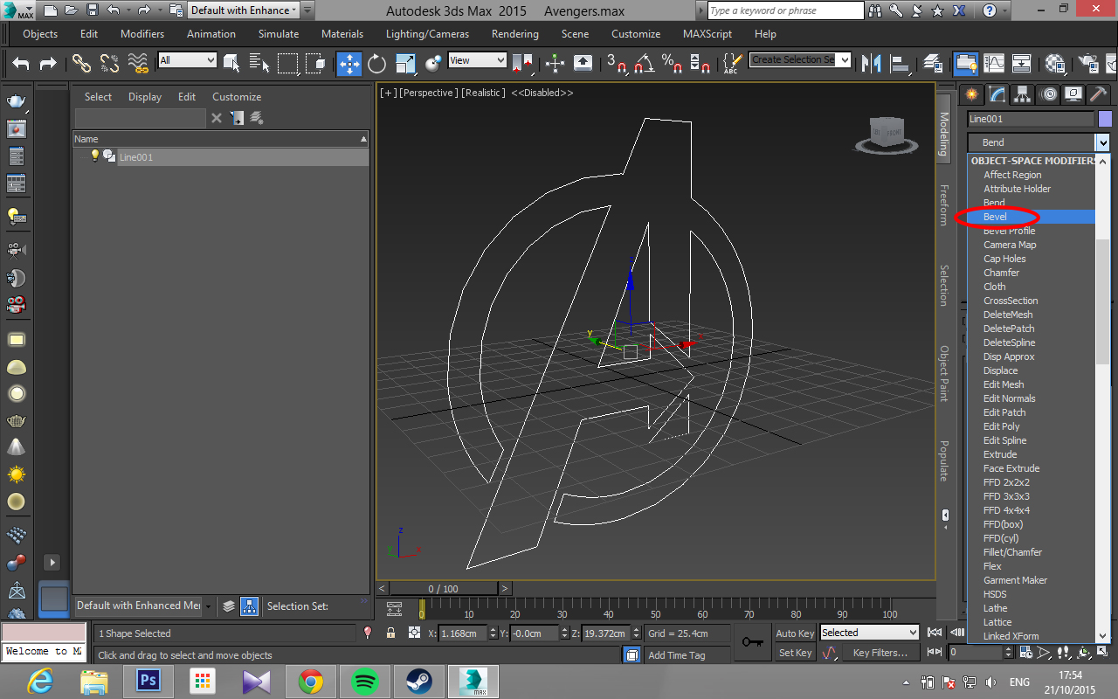The image size is (1118, 699).
Task: Click the object color swatch beside Line001
Action: click(1105, 119)
